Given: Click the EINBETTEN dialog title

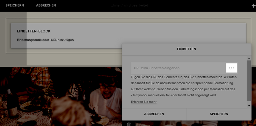Looking at the screenshot, I should coord(187,49).
